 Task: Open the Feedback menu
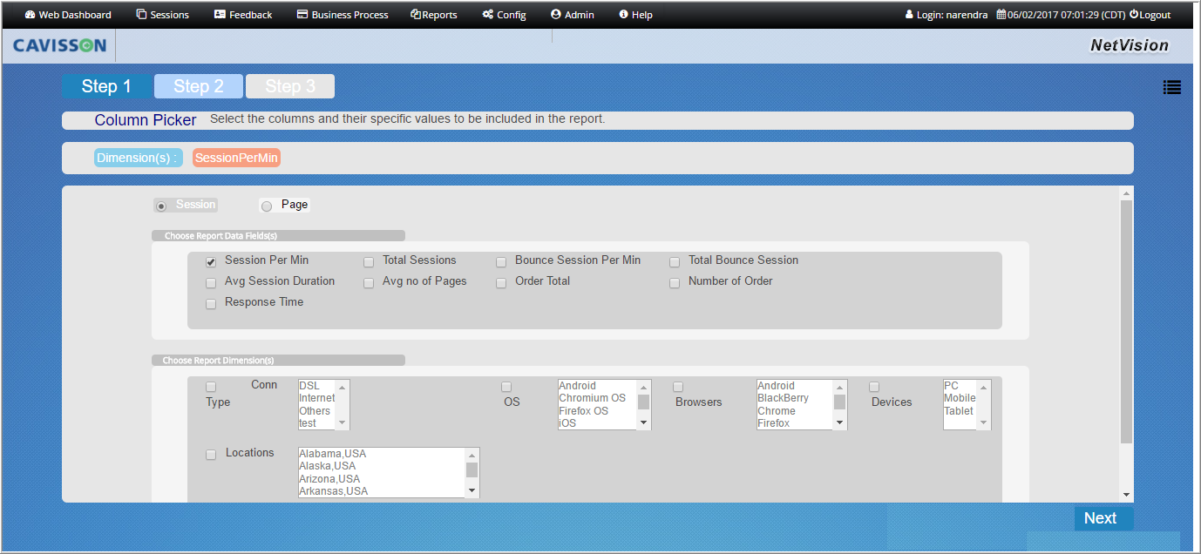tap(243, 15)
